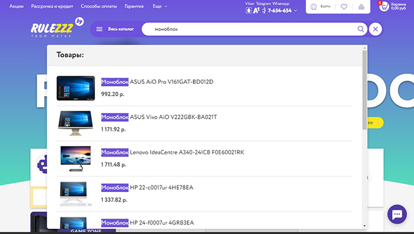The image size is (414, 234).
Task: Click the ASUS AiO Pro product thumbnail
Action: pyautogui.click(x=76, y=88)
